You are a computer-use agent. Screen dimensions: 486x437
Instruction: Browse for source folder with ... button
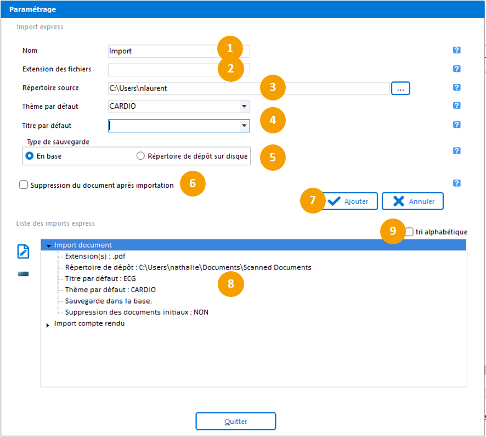[400, 88]
